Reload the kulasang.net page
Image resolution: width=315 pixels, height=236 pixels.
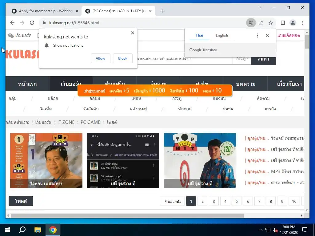[32, 23]
